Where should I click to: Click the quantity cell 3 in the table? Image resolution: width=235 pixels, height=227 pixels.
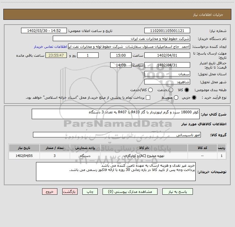click(x=55, y=156)
